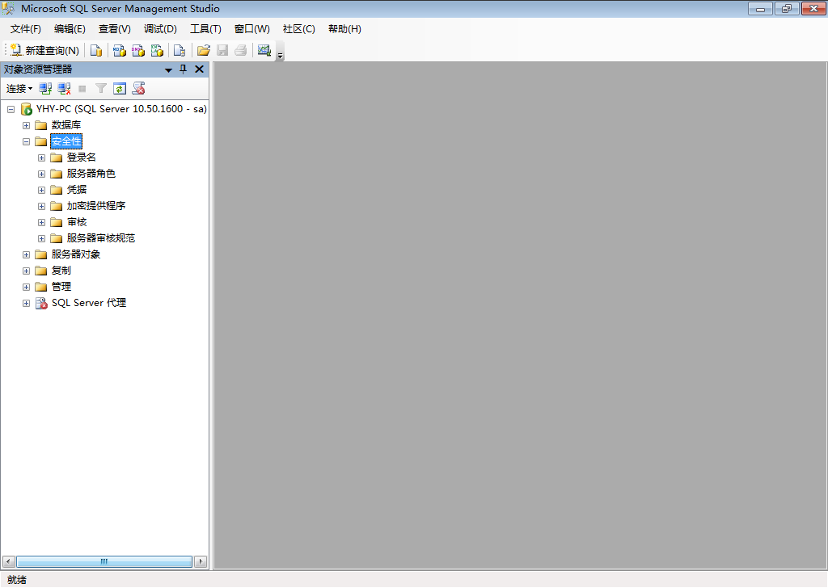The width and height of the screenshot is (828, 588).
Task: Expand the 加密提供程序 folder node
Action: point(41,206)
